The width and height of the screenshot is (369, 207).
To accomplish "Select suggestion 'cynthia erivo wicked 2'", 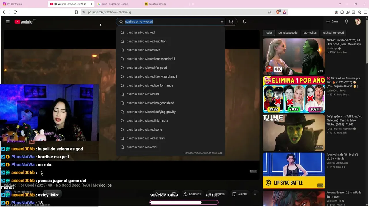I will coord(170,147).
